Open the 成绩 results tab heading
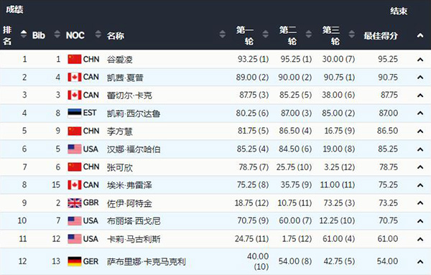This screenshot has height=275, width=431. (14, 9)
